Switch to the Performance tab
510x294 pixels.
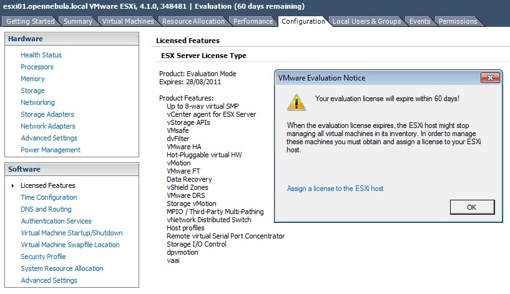tap(253, 21)
